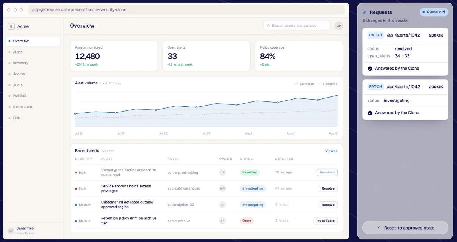Screen dimensions: 457x242
Task: Toggle the Detected series in chart legend
Action: click(x=304, y=84)
